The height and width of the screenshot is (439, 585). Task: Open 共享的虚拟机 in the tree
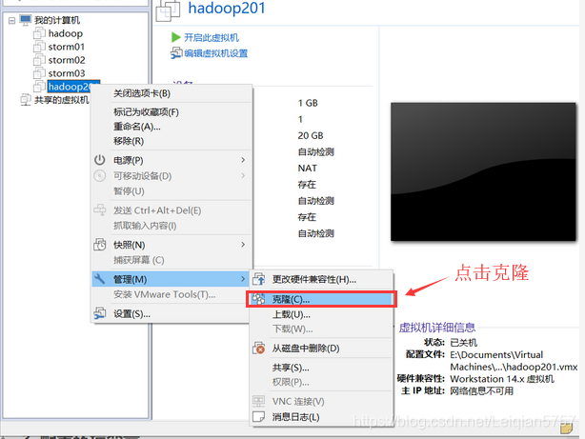pos(62,100)
